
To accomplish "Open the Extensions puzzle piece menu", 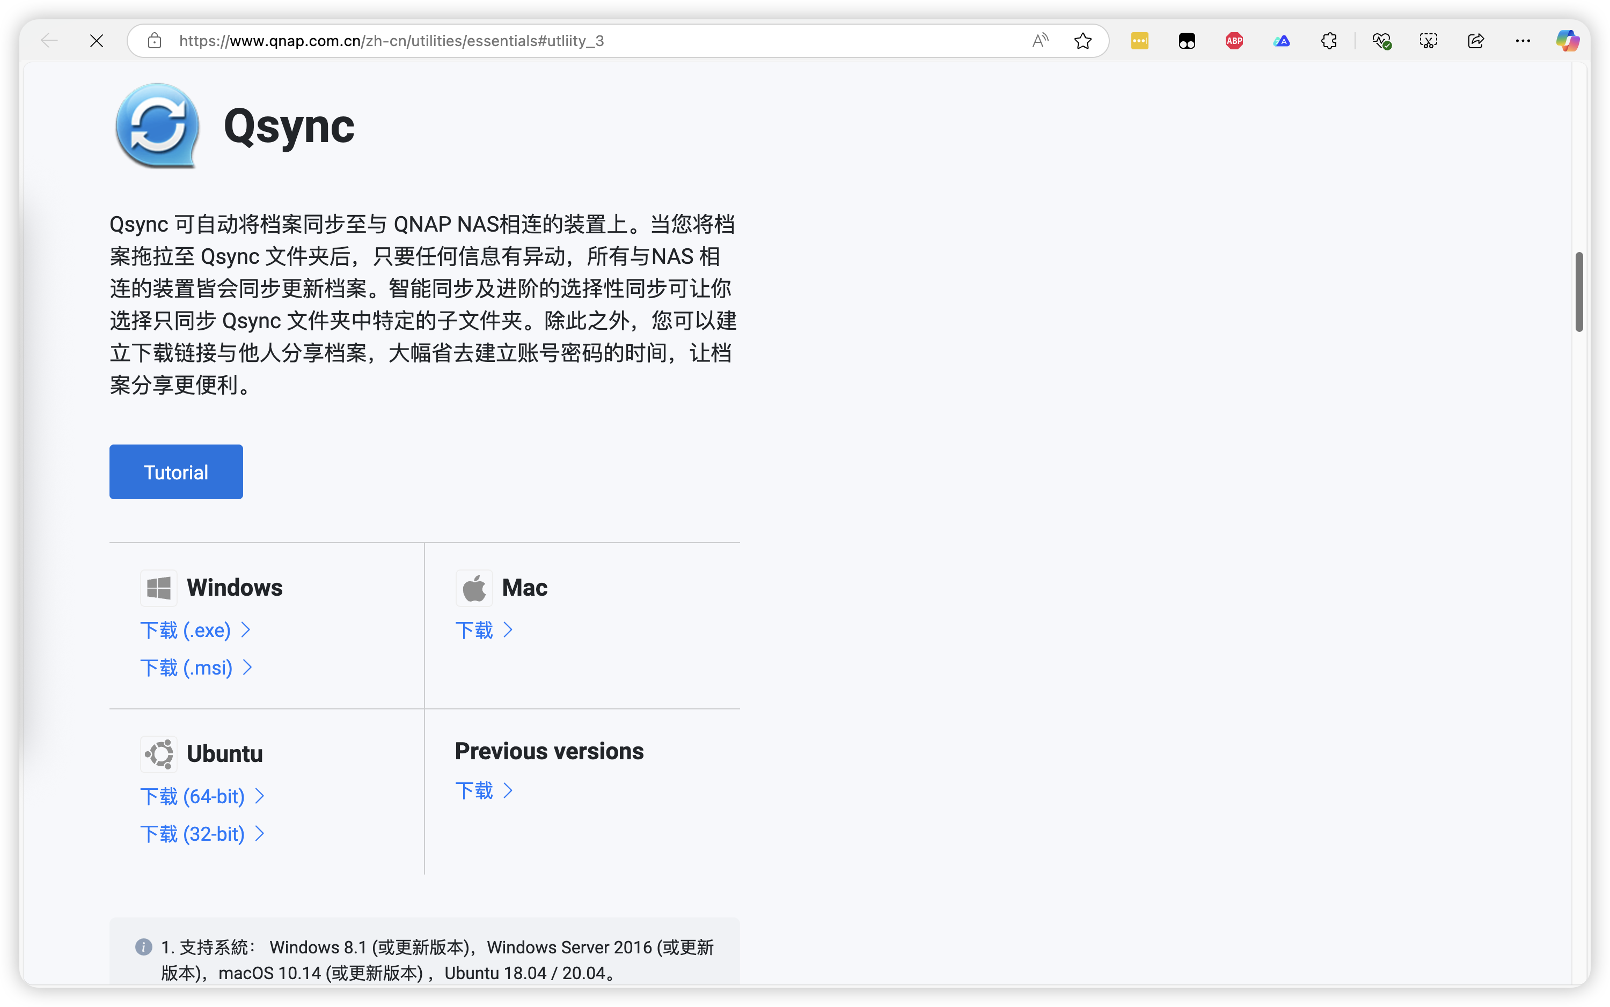I will tap(1329, 41).
